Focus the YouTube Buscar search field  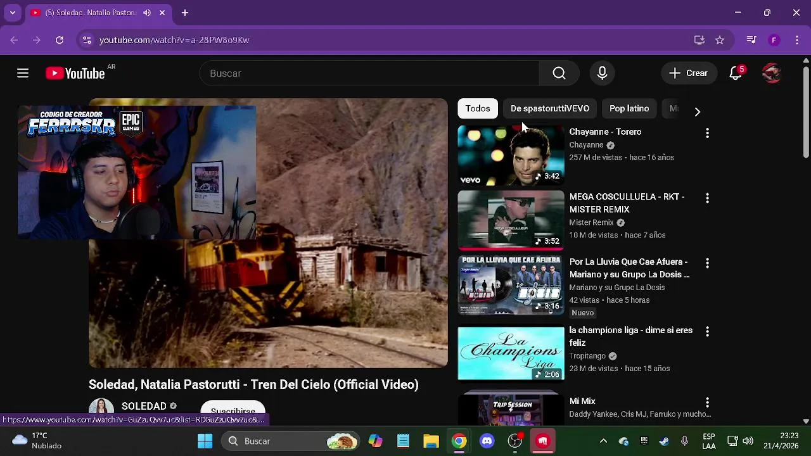[371, 73]
